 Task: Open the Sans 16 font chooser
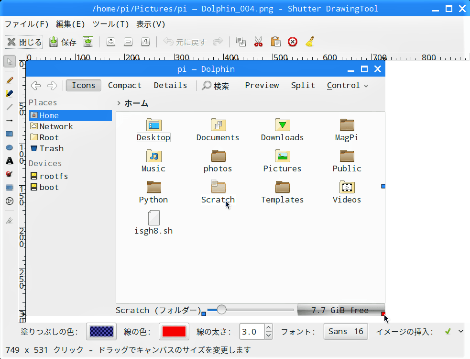point(346,331)
